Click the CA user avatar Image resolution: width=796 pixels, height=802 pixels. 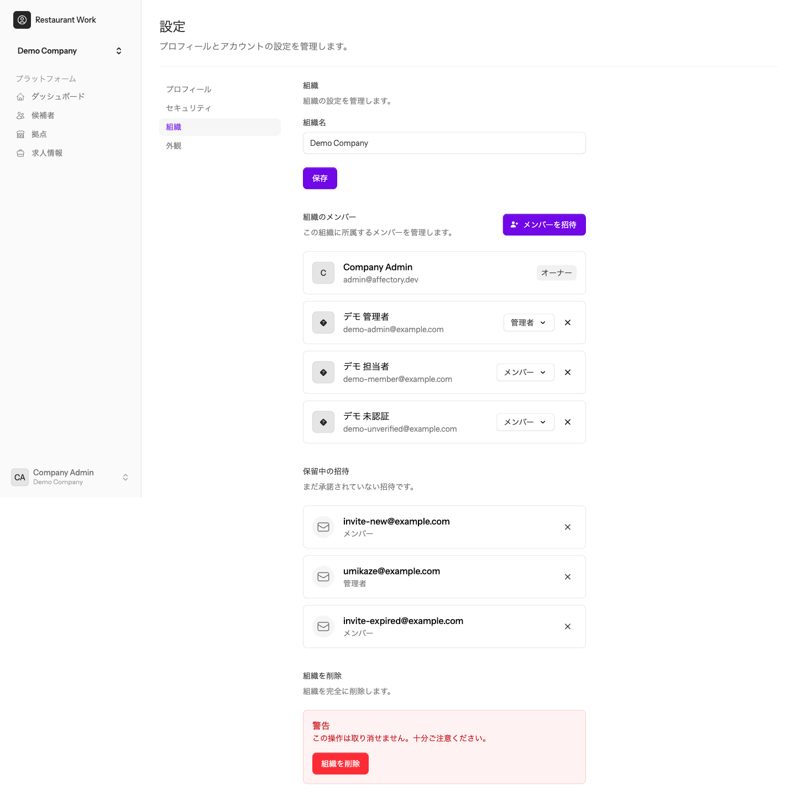20,478
